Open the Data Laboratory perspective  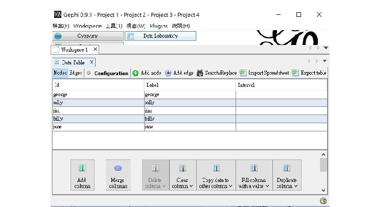tap(160, 36)
